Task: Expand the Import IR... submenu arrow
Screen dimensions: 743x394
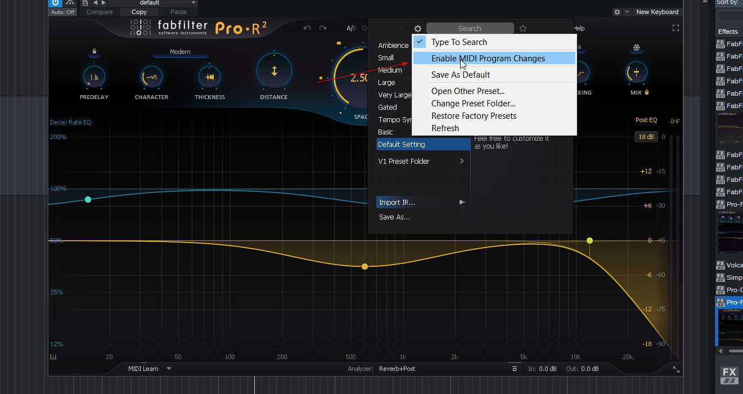Action: pyautogui.click(x=462, y=203)
